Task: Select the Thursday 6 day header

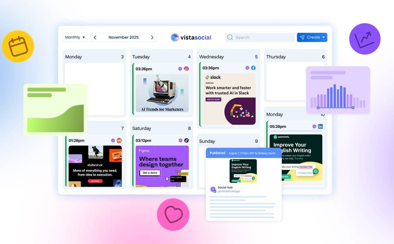Action: pyautogui.click(x=295, y=57)
